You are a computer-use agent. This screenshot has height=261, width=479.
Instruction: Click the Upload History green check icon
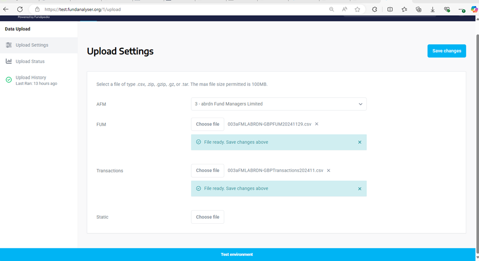click(x=9, y=80)
